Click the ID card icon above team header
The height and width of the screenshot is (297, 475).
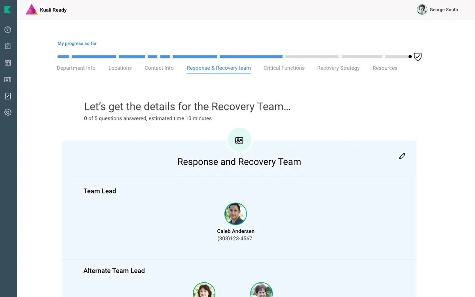239,140
